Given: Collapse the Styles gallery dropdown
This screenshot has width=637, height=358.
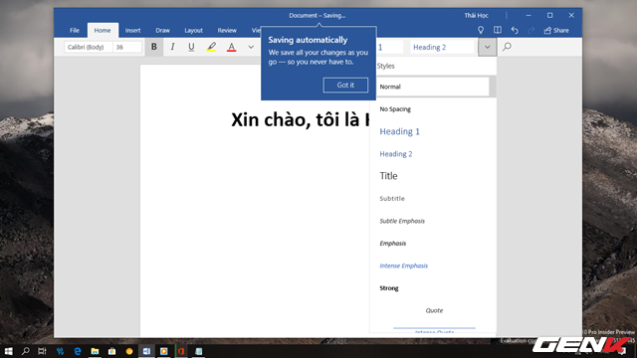Looking at the screenshot, I should tap(487, 47).
